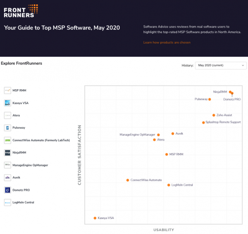Click the ManageEngine OpManager data point
The image size is (248, 234).
(x=158, y=135)
